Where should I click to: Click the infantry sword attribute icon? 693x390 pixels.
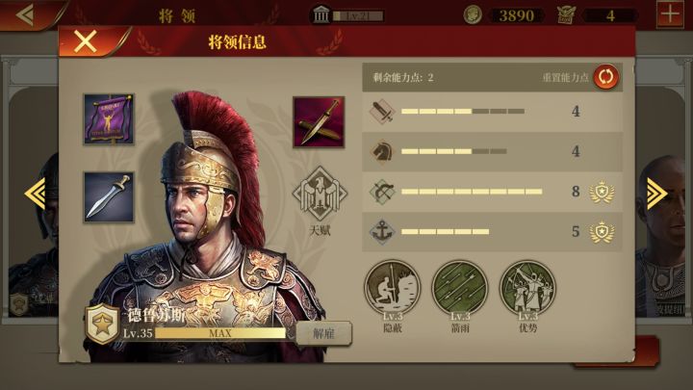pos(382,112)
